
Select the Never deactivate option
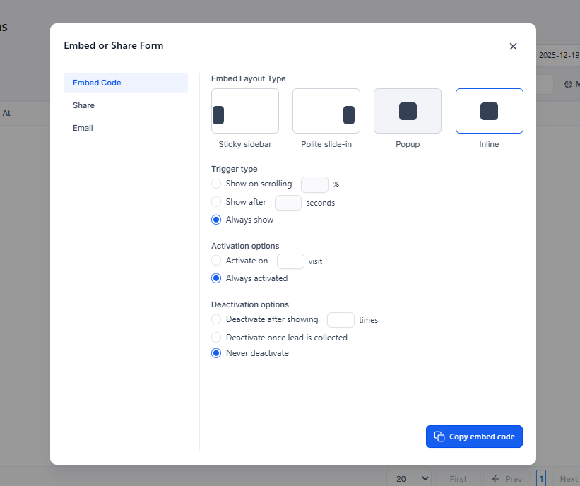click(x=216, y=353)
